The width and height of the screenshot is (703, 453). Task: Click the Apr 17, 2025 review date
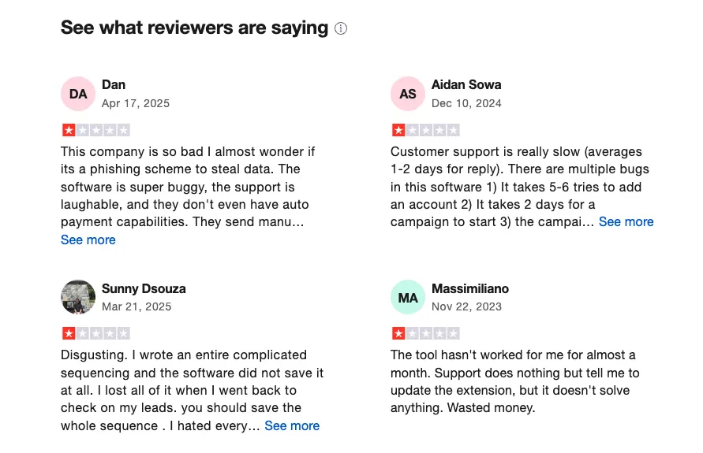tap(136, 103)
